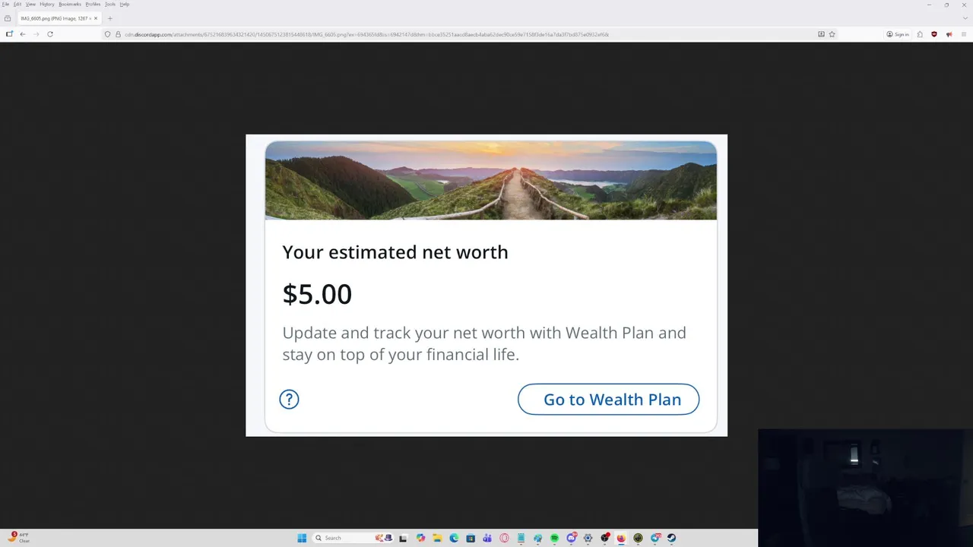Open the History menu
973x547 pixels.
coord(47,4)
